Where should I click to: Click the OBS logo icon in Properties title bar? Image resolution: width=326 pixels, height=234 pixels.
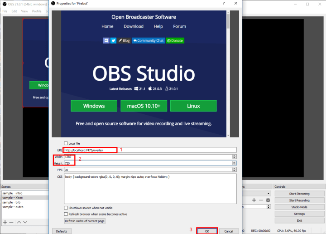click(x=53, y=3)
